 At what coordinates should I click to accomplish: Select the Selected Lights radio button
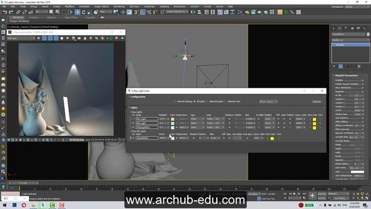click(x=207, y=102)
